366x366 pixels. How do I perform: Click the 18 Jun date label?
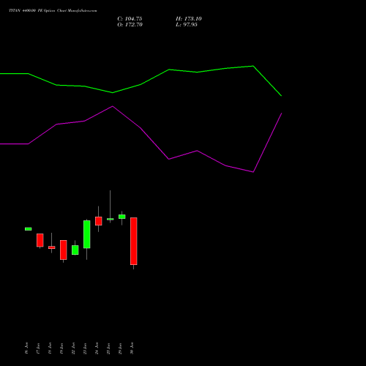pos(50,348)
